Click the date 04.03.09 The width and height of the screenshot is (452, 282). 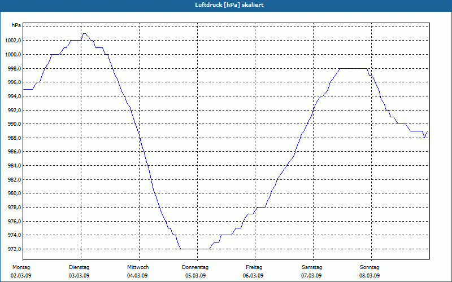click(137, 276)
